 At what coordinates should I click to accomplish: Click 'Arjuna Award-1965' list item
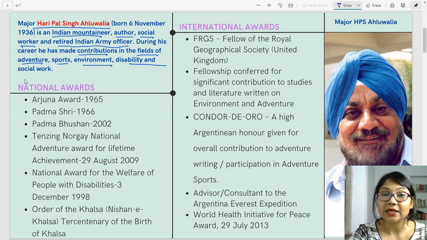coord(67,99)
